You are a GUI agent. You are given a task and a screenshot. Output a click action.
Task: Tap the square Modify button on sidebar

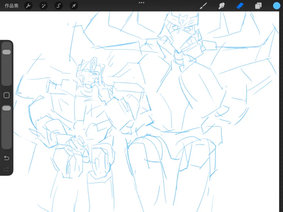point(7,95)
